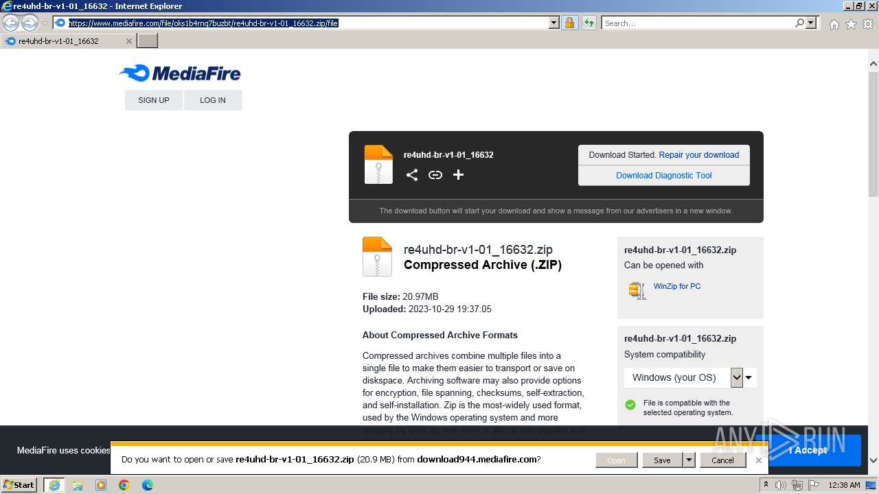Launch Chrome from the taskbar

click(124, 485)
